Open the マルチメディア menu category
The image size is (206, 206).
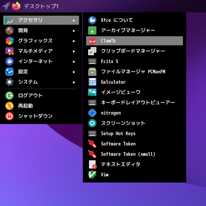click(41, 51)
